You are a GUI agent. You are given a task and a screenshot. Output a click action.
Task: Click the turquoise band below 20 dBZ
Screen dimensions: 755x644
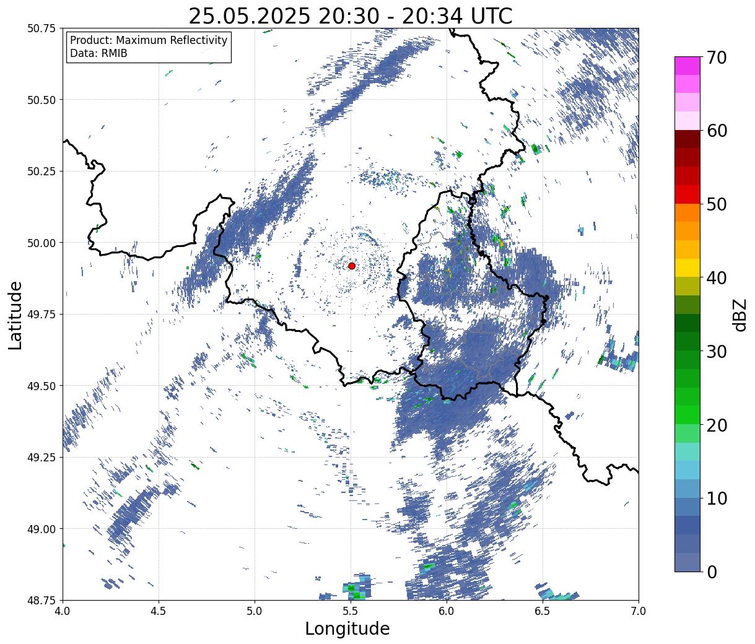tap(687, 451)
